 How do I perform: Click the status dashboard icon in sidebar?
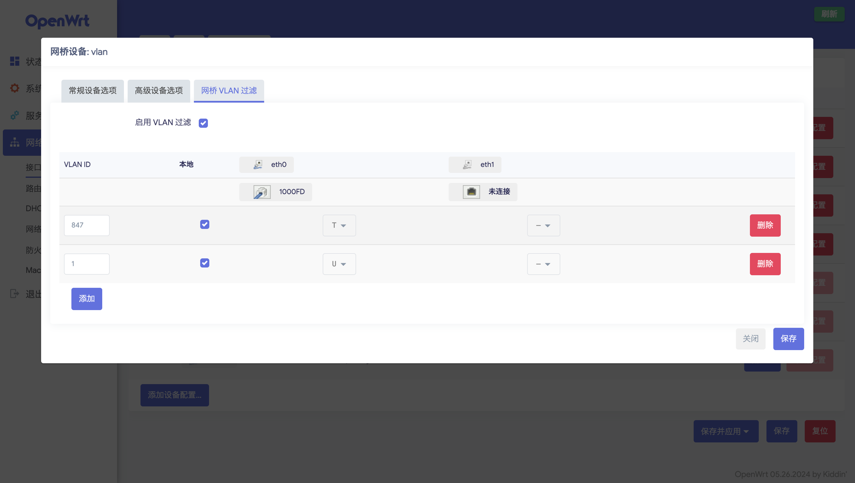tap(15, 61)
